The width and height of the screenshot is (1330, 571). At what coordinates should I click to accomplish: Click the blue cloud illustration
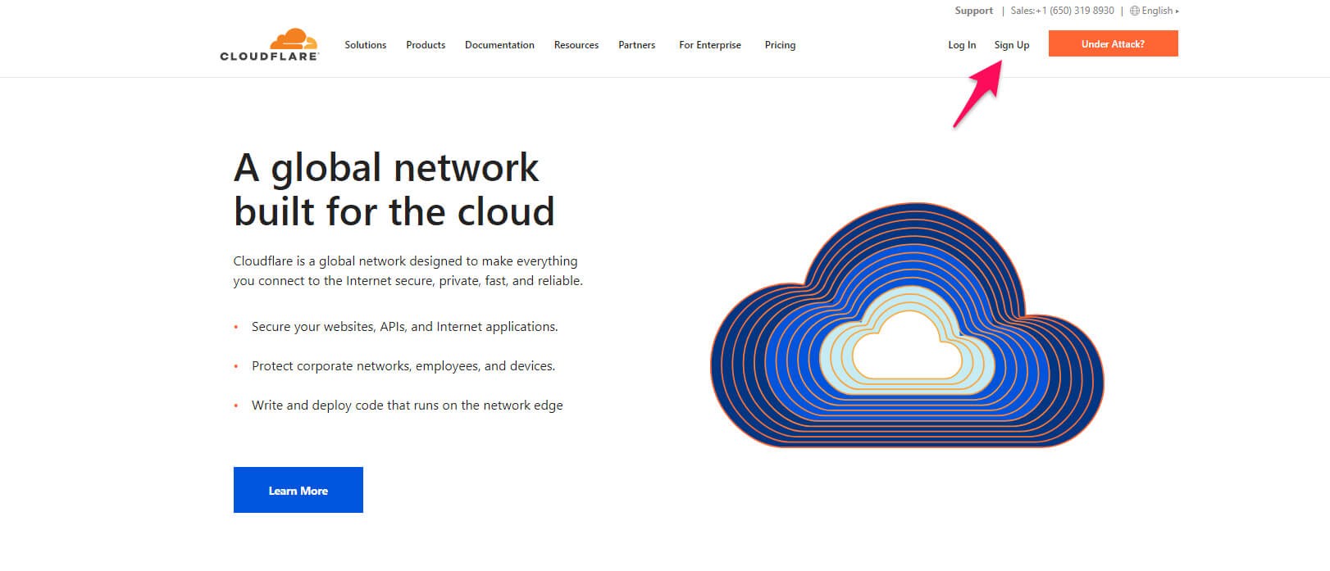coord(907,325)
